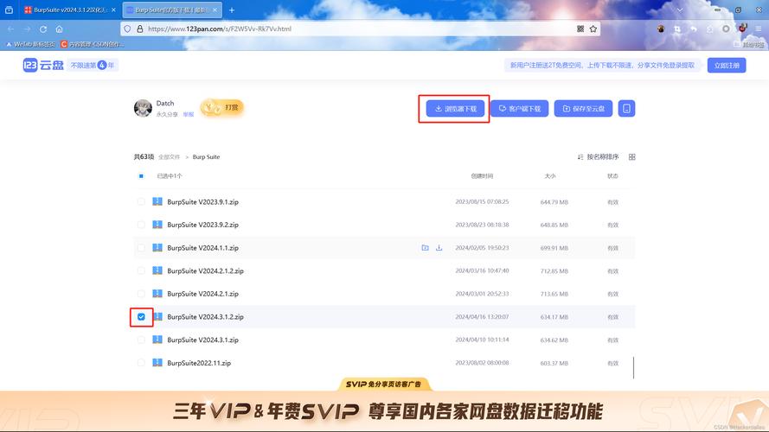Open the browser hamburger menu
Viewport: 769px width, 432px height.
(x=759, y=29)
